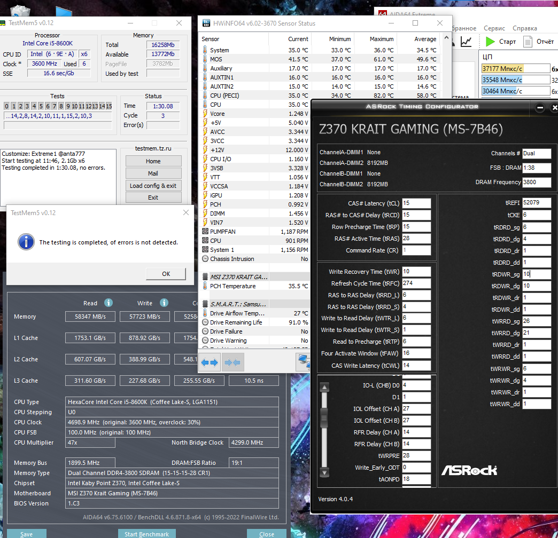558x538 pixels.
Task: Click the Recycle Bin desktop icon
Action: coord(20,11)
